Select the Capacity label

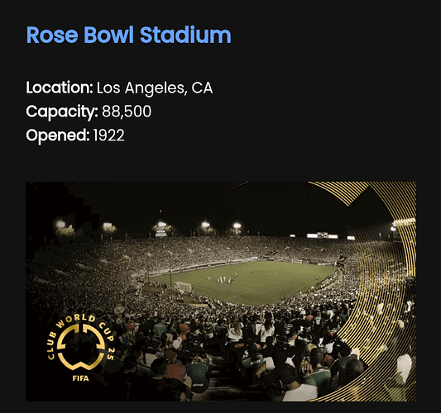click(x=62, y=112)
